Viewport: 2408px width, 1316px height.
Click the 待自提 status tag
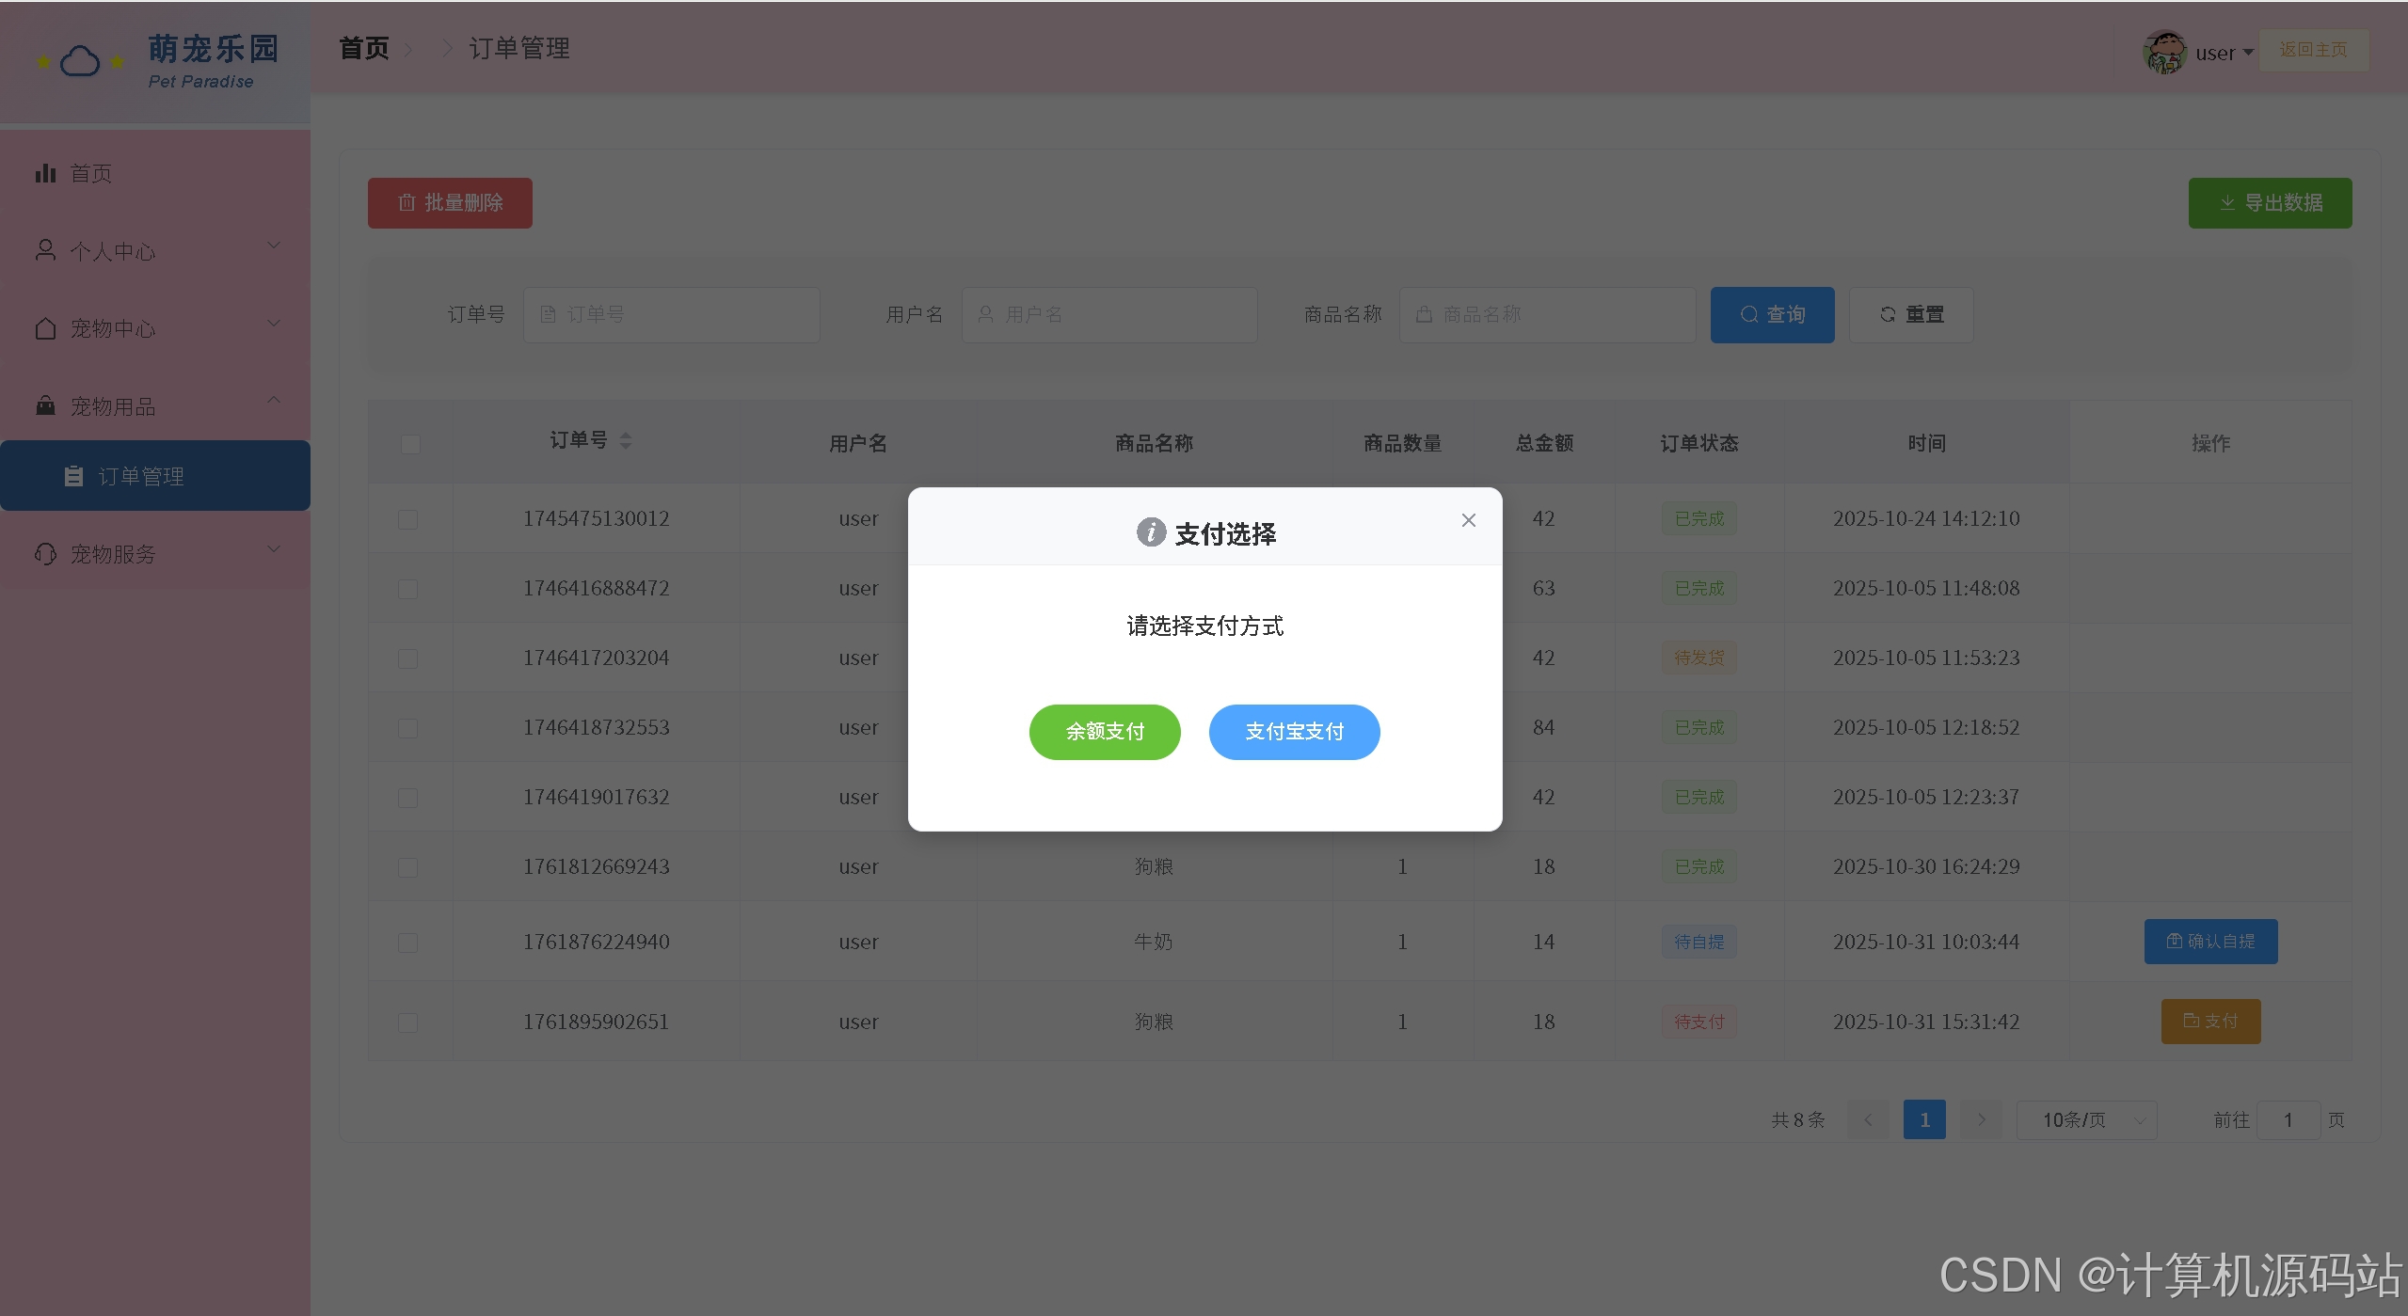(1698, 942)
